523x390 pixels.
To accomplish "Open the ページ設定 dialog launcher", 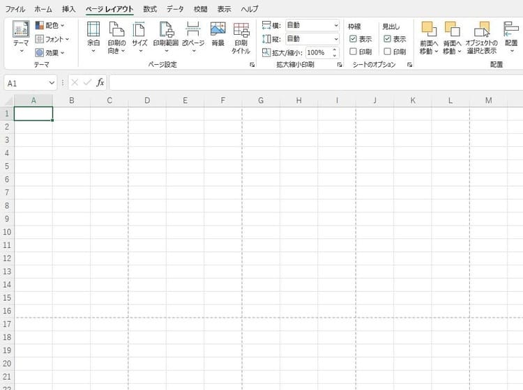I will click(x=252, y=65).
